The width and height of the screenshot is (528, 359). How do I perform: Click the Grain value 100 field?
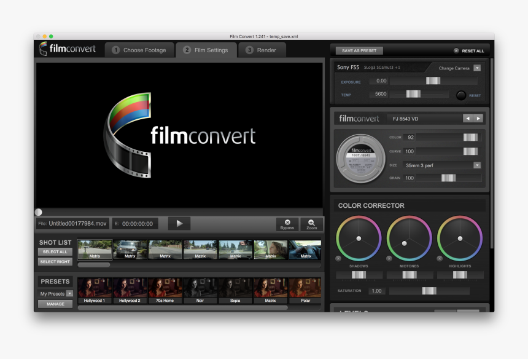point(409,178)
